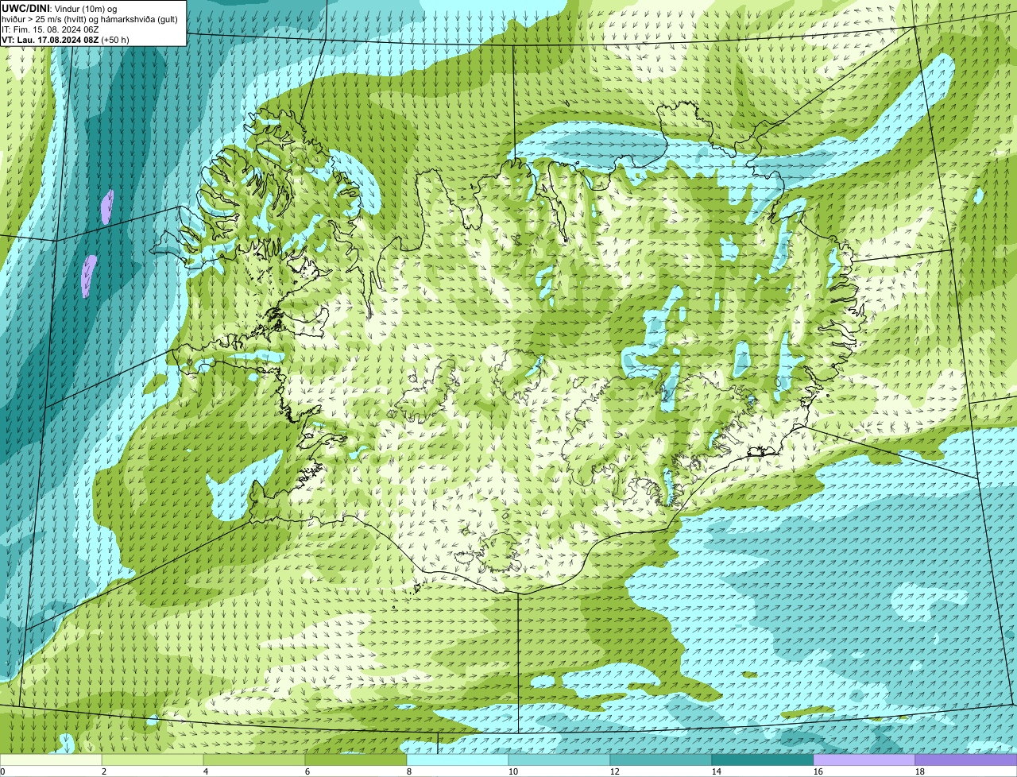Click the 12–14 m/s teal legend swatch
Screen dimensions: 1017x777
[661, 760]
